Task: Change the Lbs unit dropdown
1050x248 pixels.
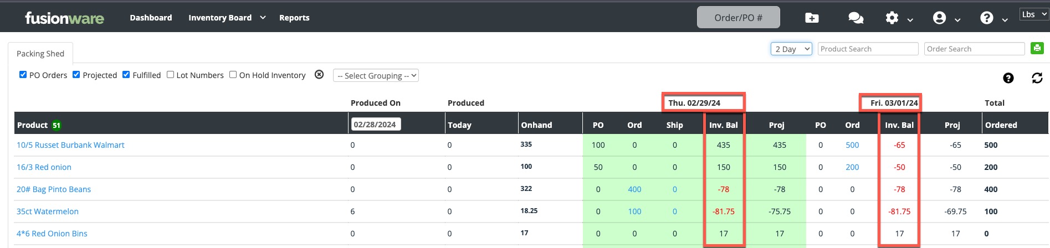Action: point(1034,14)
